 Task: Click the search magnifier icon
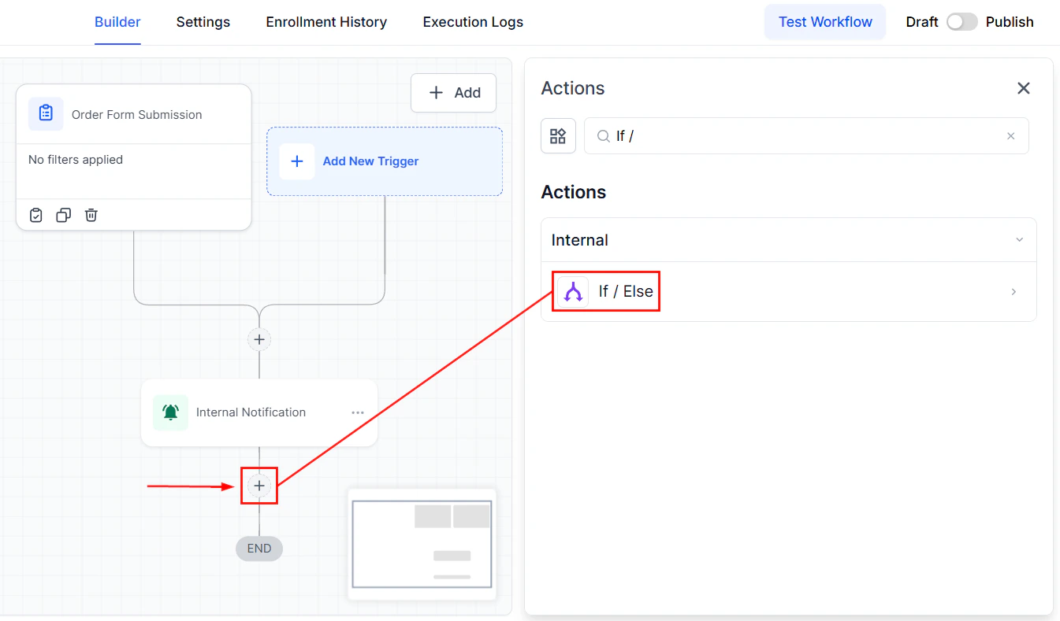click(x=604, y=136)
